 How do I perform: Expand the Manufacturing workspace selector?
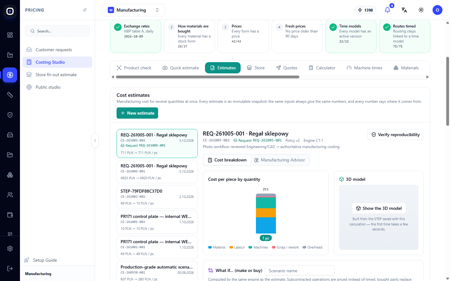(134, 10)
